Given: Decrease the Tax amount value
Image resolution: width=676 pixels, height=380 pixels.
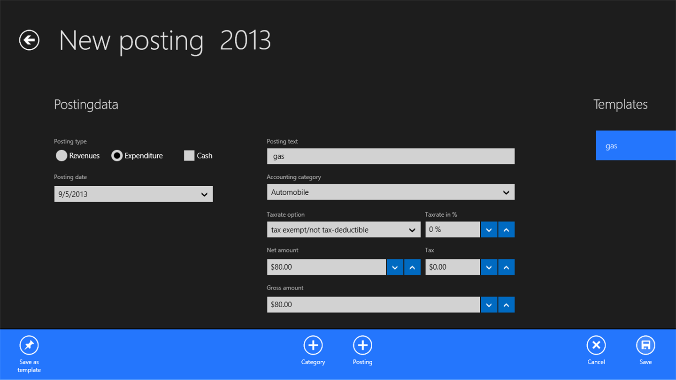Looking at the screenshot, I should coord(489,267).
